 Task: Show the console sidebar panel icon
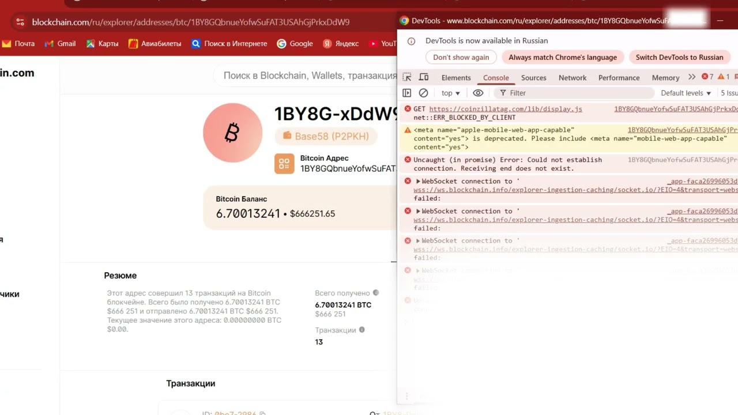pos(407,93)
